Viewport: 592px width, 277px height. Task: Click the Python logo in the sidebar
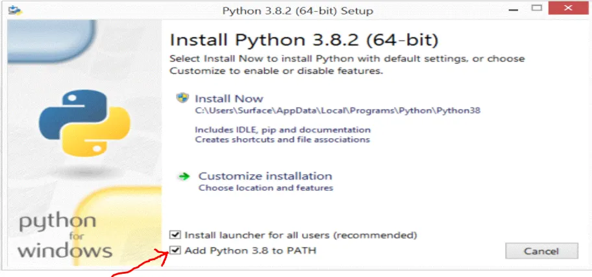pos(84,123)
